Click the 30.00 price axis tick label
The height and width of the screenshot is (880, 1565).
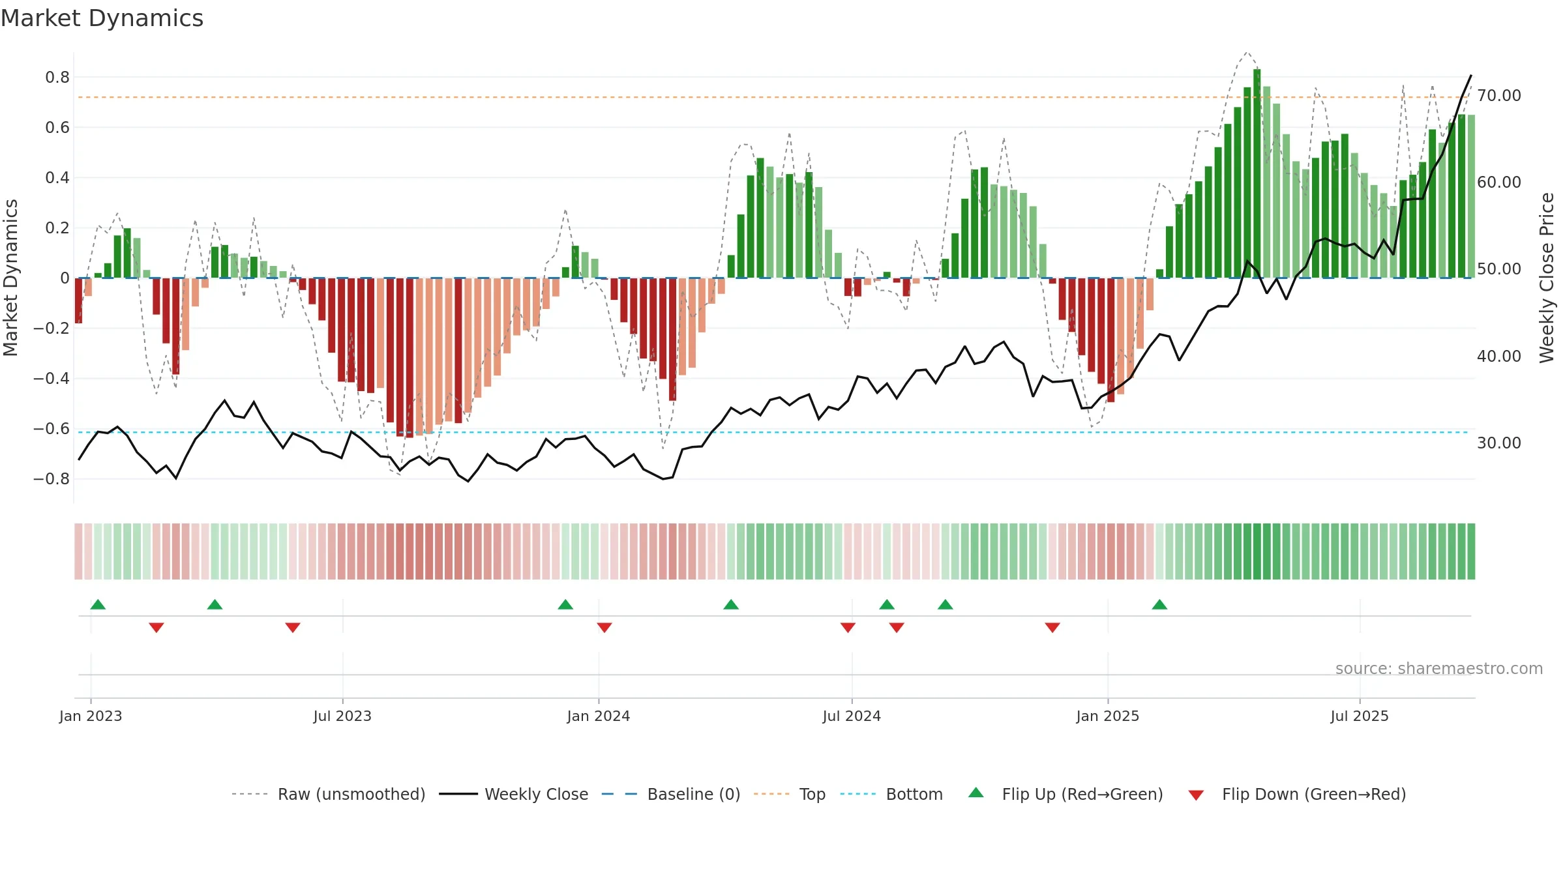(x=1499, y=443)
